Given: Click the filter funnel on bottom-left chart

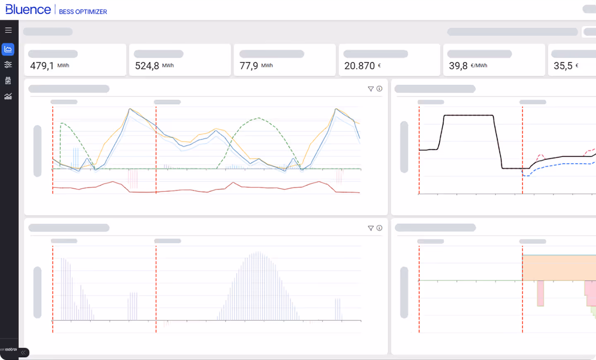Looking at the screenshot, I should tap(371, 228).
